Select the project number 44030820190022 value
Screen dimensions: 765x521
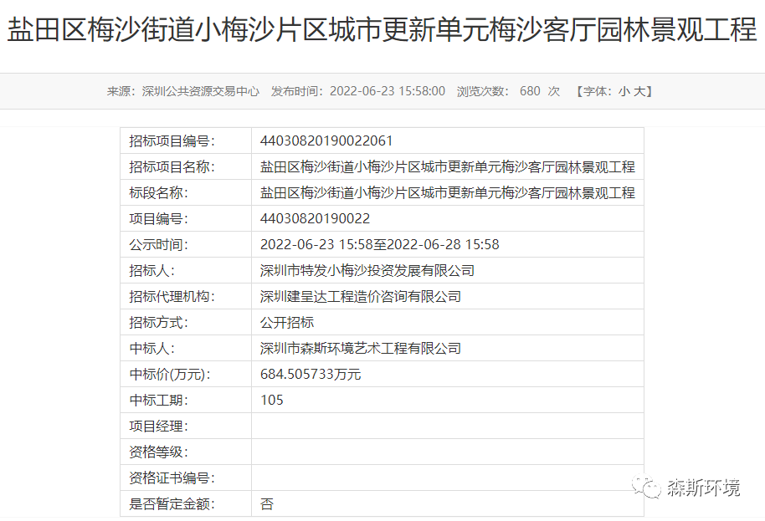315,218
